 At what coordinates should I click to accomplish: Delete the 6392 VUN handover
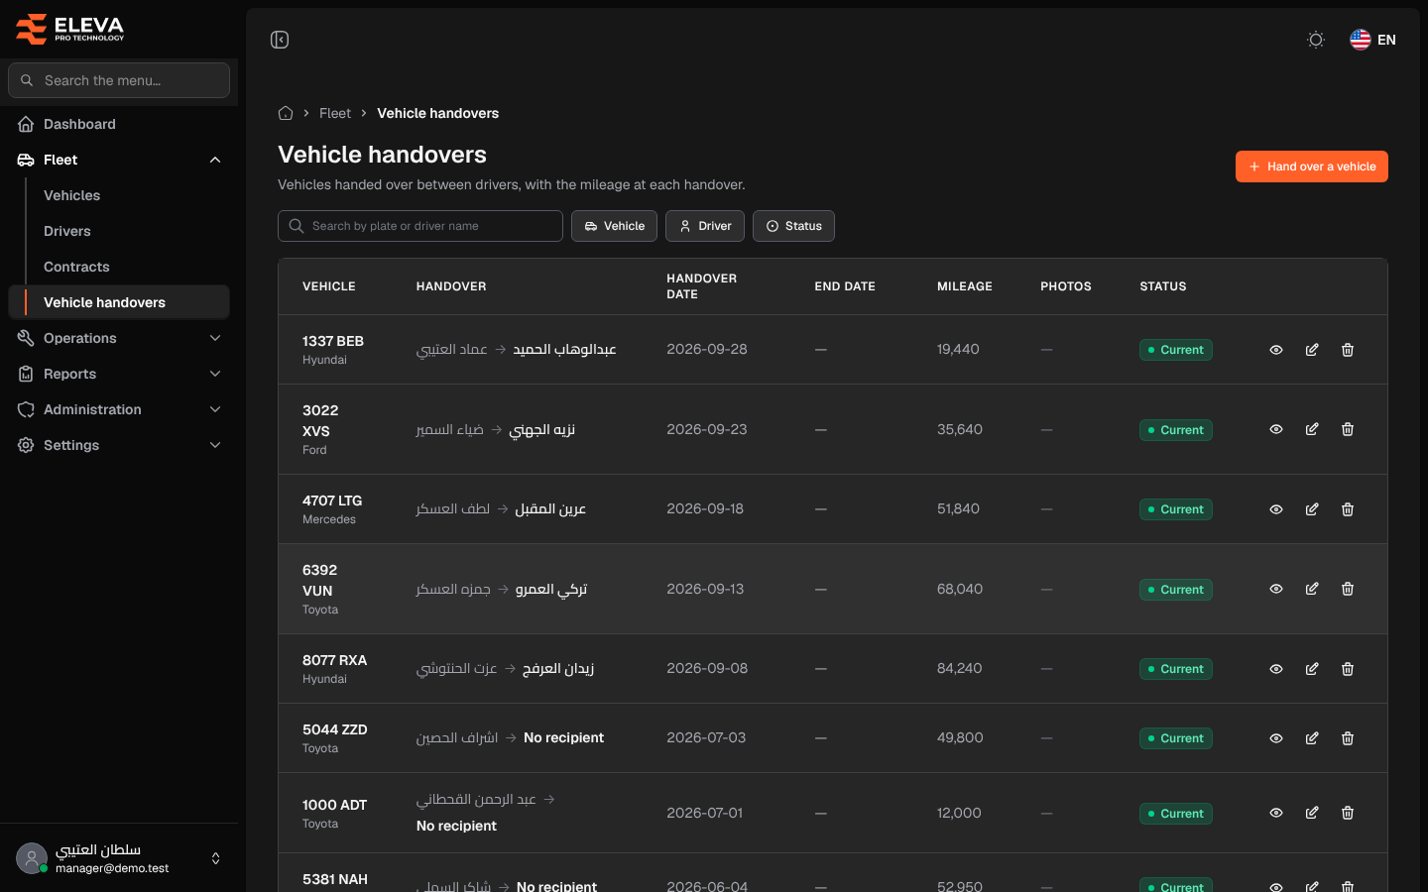[x=1348, y=589]
